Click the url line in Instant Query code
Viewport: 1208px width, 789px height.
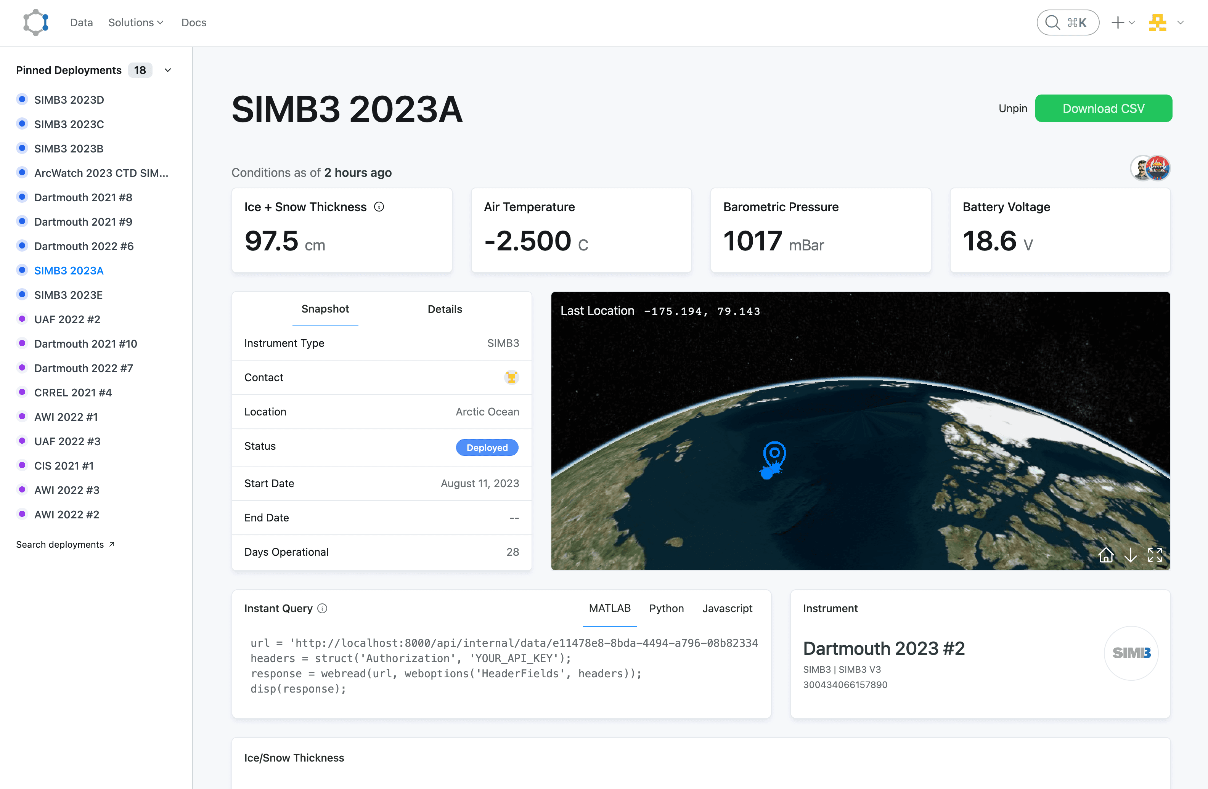[504, 643]
